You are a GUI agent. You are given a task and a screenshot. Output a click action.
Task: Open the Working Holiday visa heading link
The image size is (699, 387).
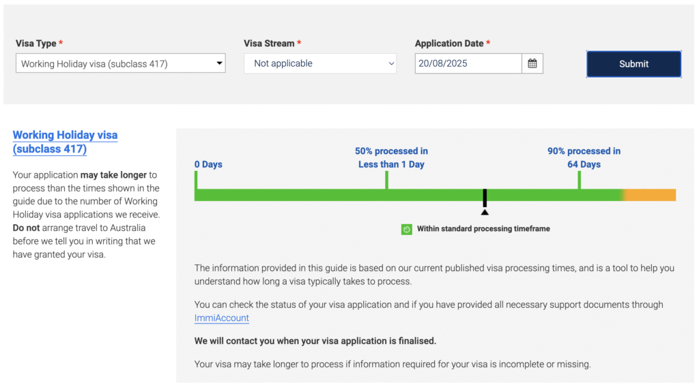click(65, 142)
